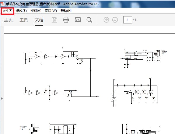Expand the left navigation pane arrow

tap(2, 99)
